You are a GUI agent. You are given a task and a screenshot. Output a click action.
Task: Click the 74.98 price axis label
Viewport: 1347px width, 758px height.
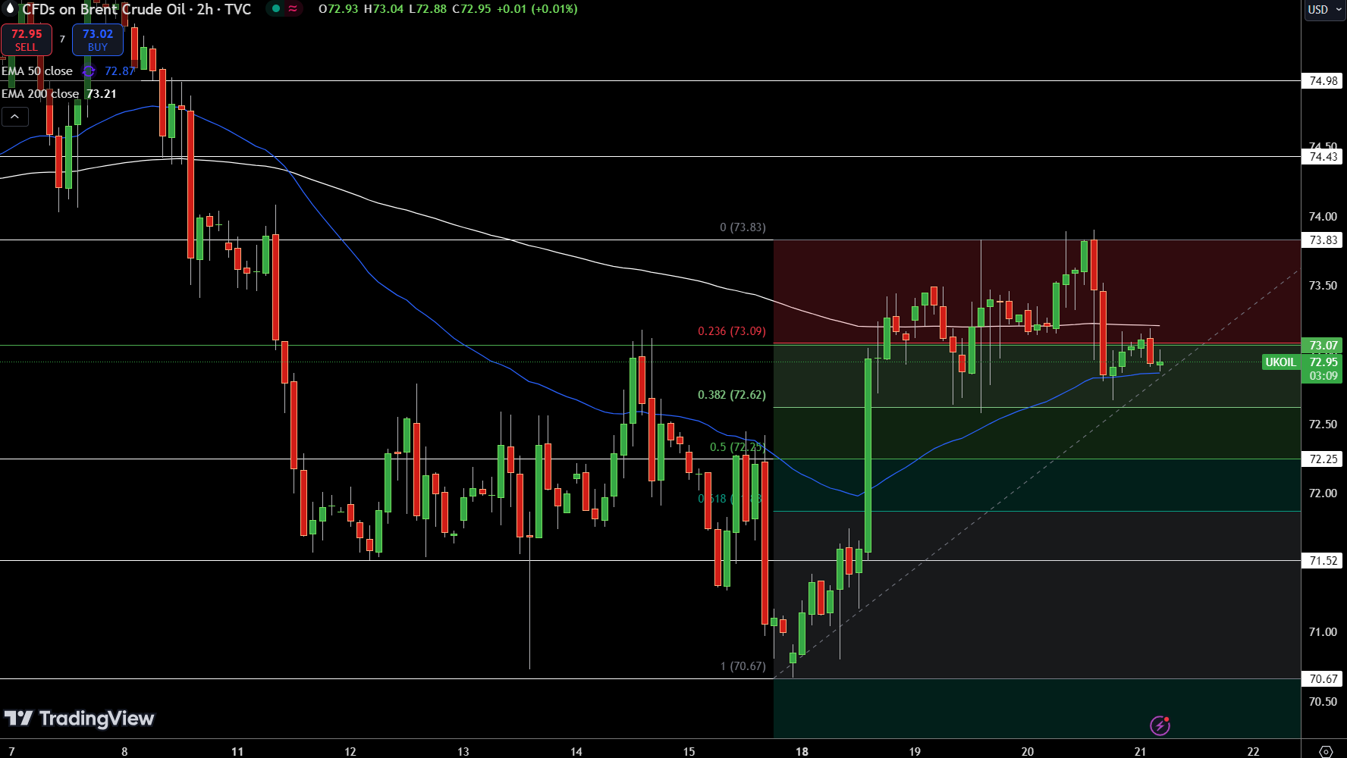(x=1323, y=81)
